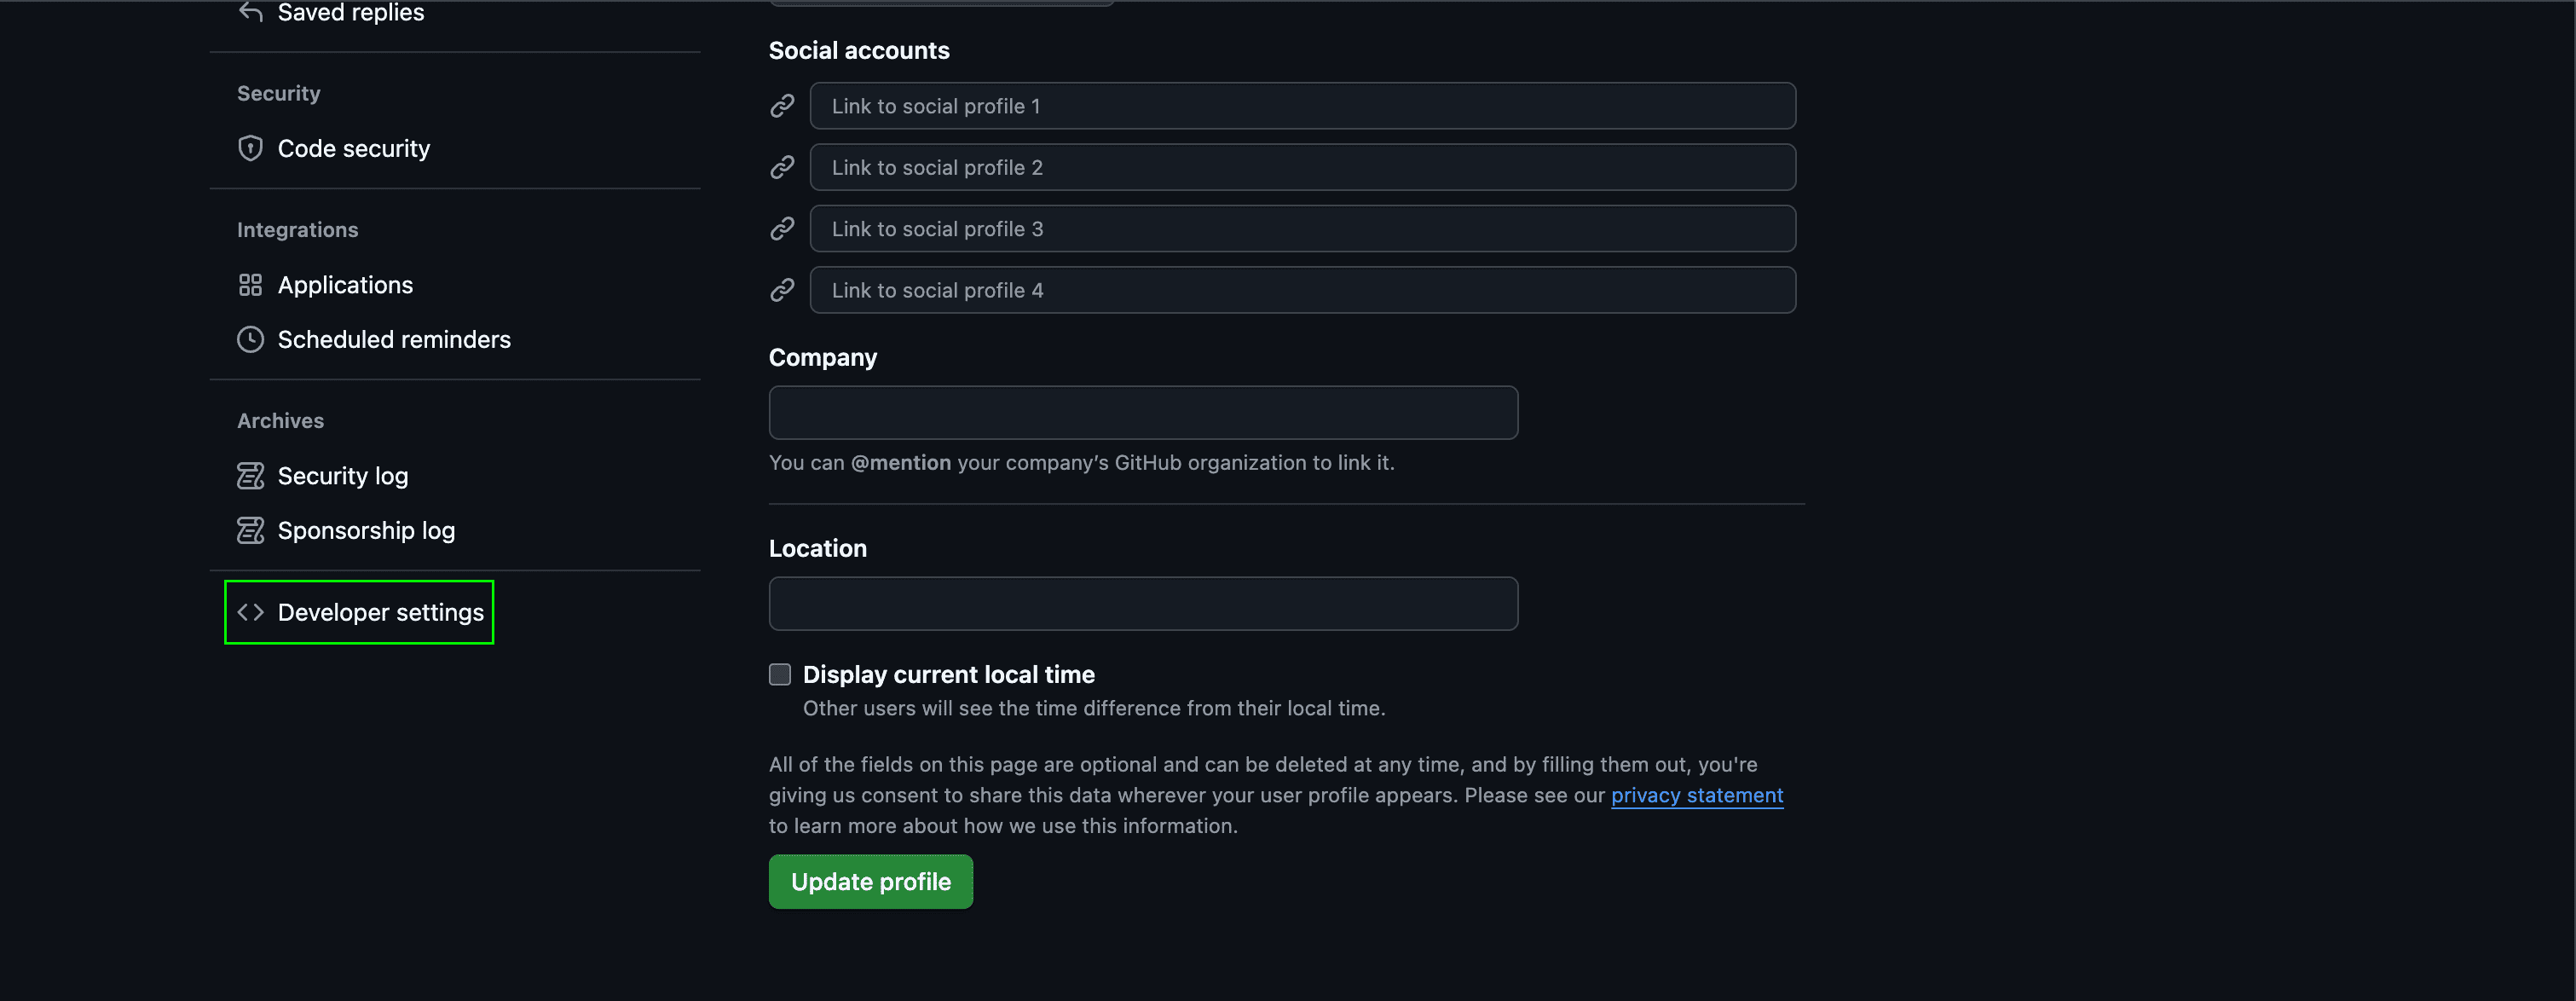Enable Display current local time checkbox

tap(780, 674)
